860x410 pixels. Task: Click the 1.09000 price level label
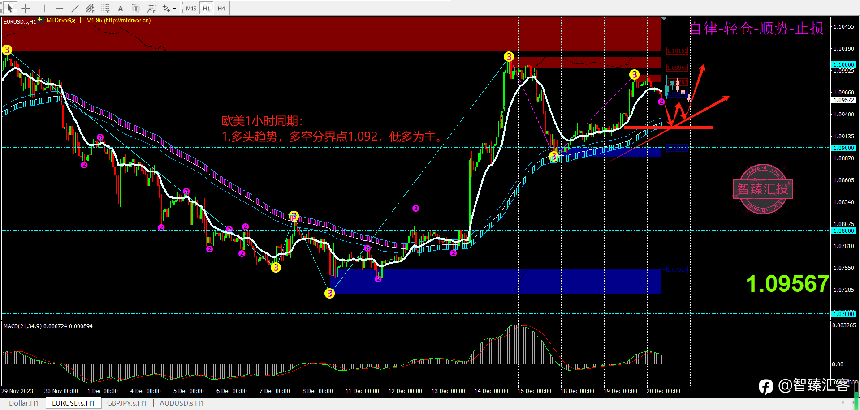tap(844, 148)
